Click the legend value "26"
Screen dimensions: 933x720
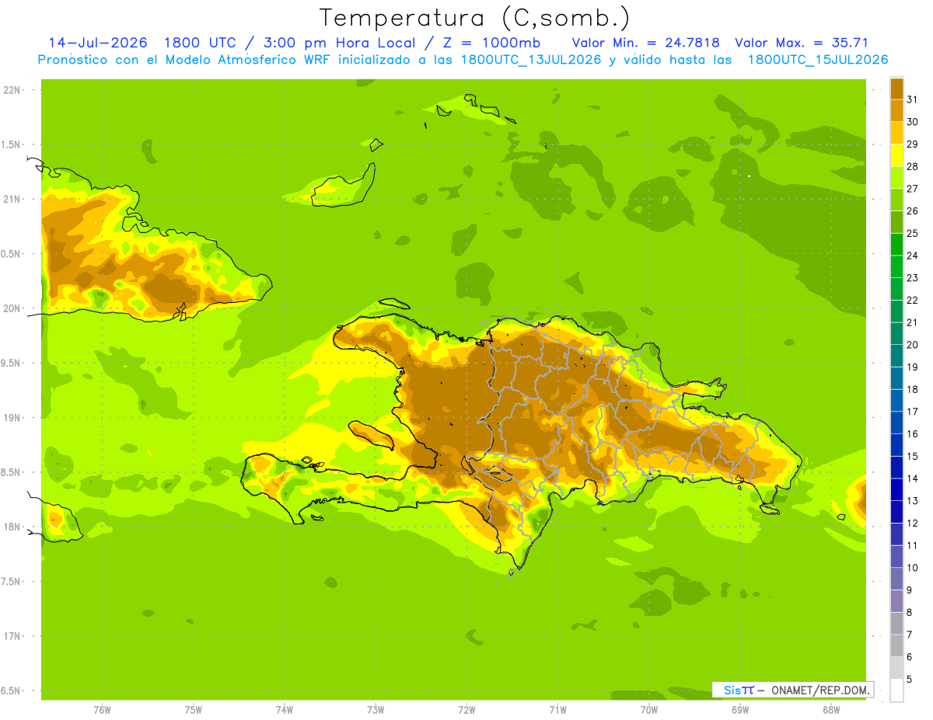pyautogui.click(x=913, y=210)
